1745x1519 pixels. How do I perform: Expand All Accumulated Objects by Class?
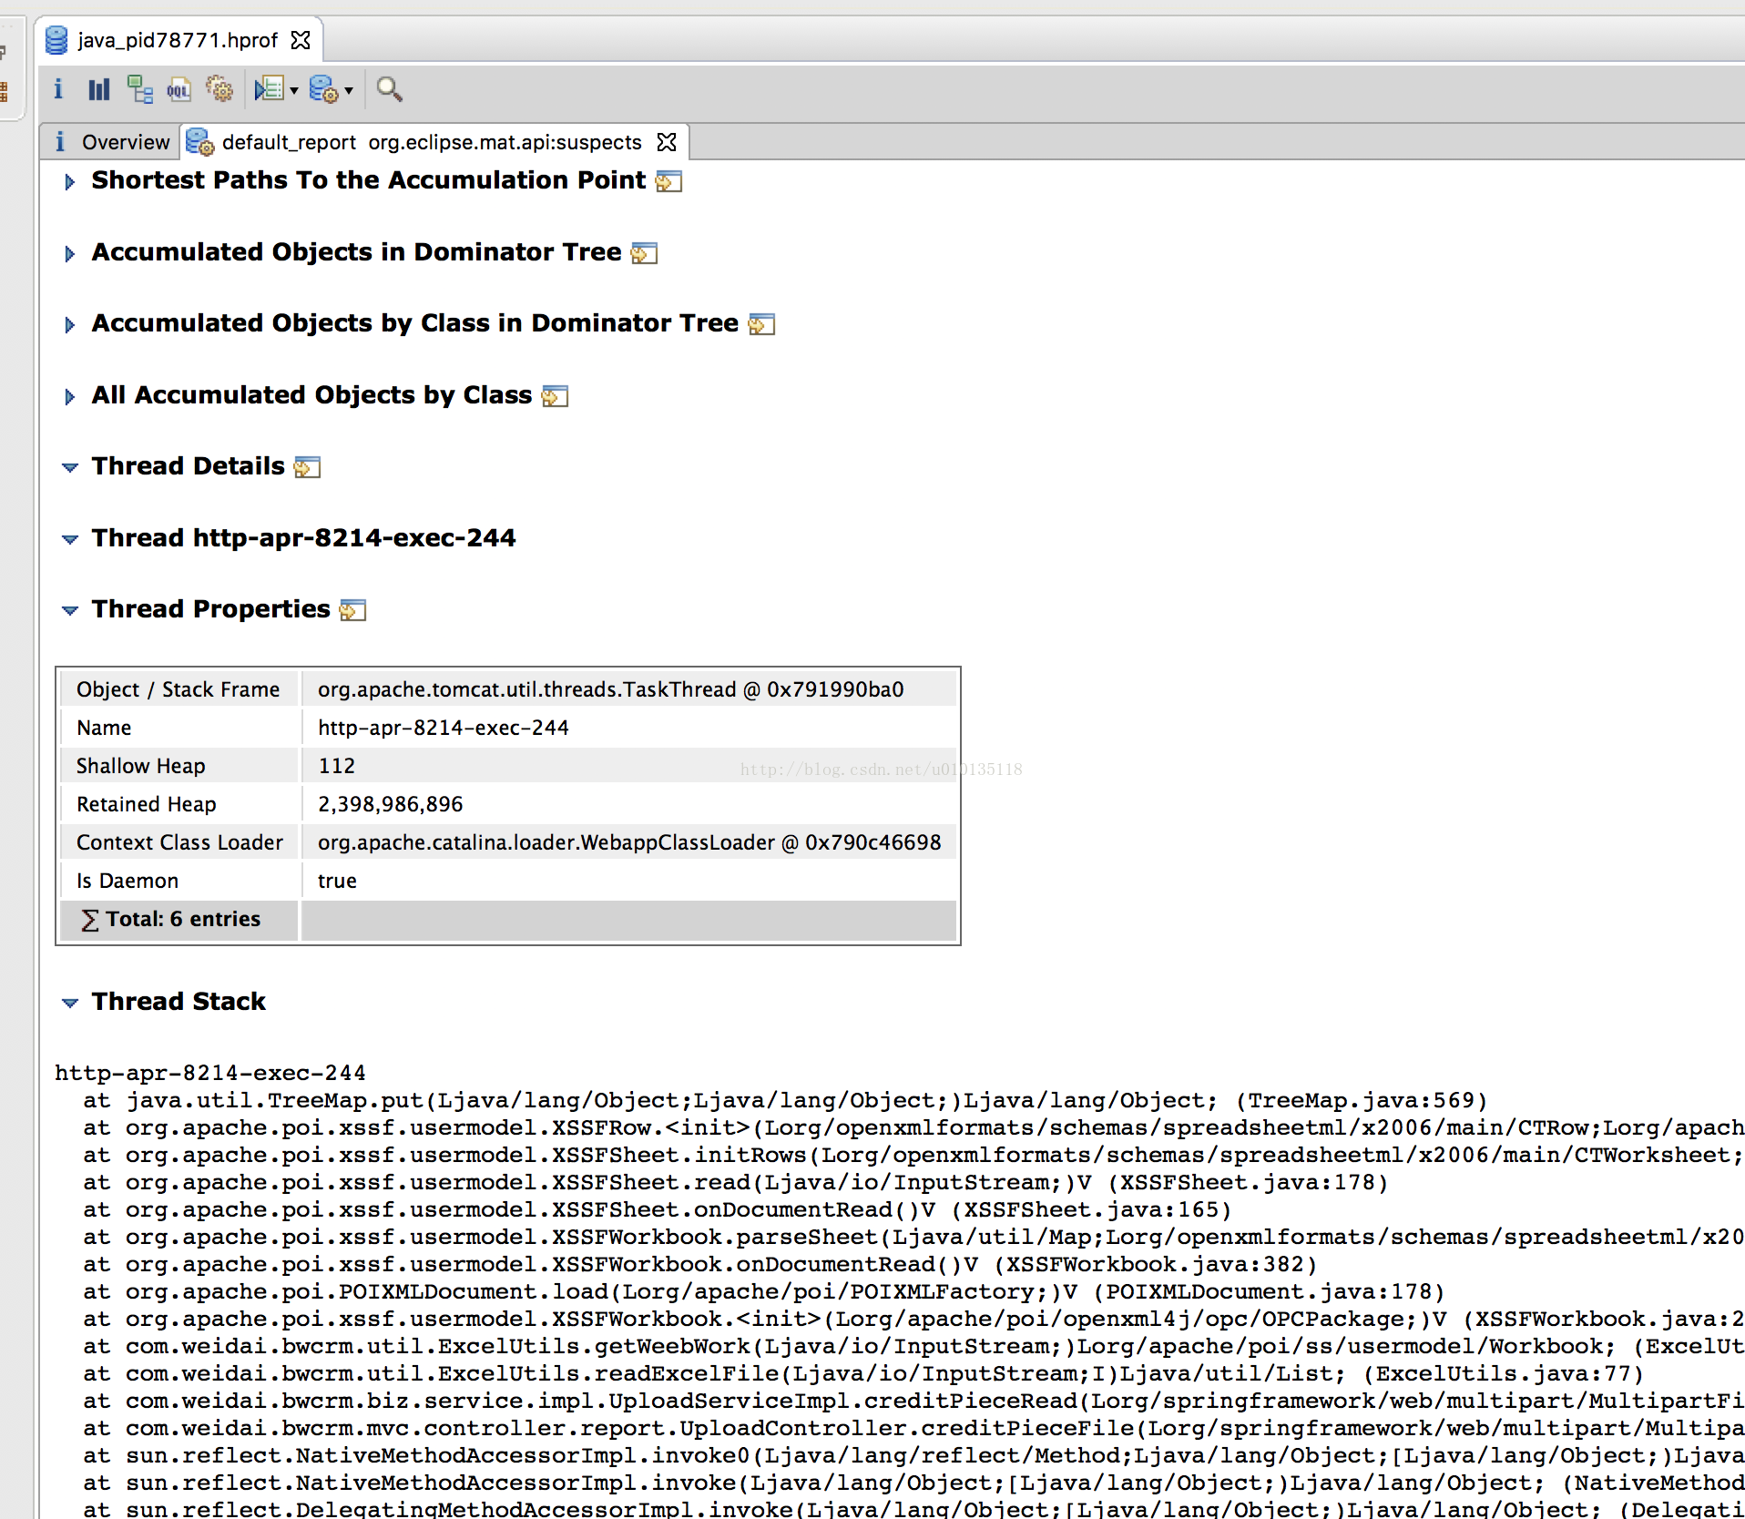(69, 396)
